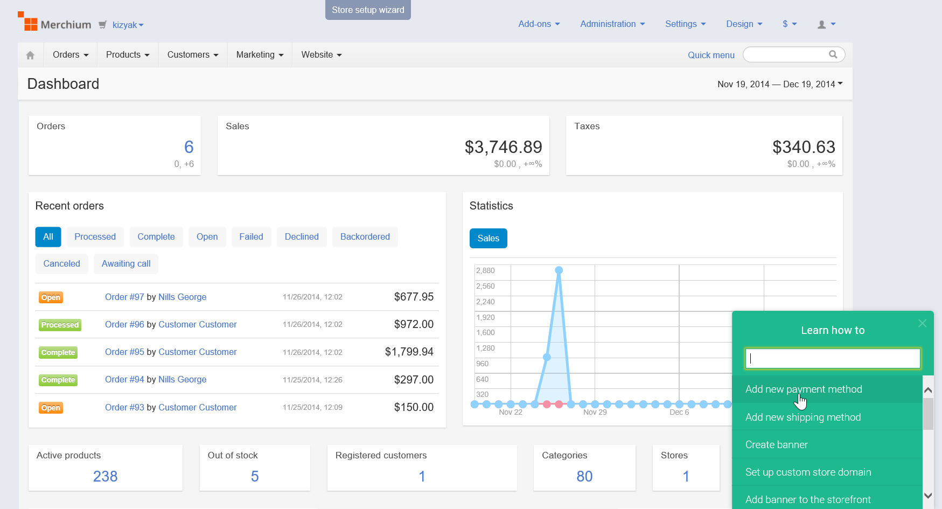Open the currency $ dropdown

point(789,24)
